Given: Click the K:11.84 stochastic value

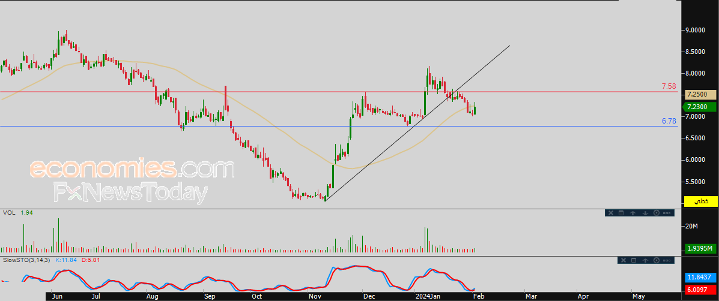Looking at the screenshot, I should (67, 260).
